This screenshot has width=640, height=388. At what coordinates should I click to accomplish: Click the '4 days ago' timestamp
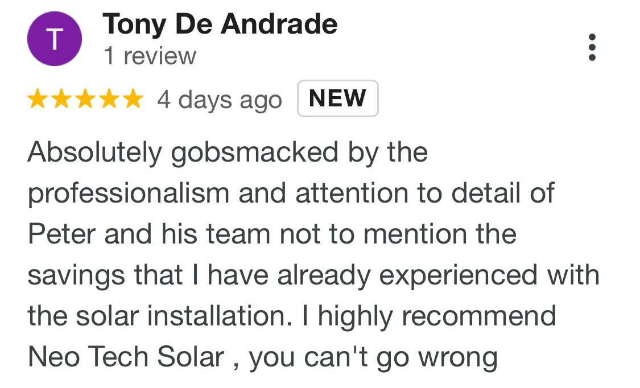[x=220, y=100]
